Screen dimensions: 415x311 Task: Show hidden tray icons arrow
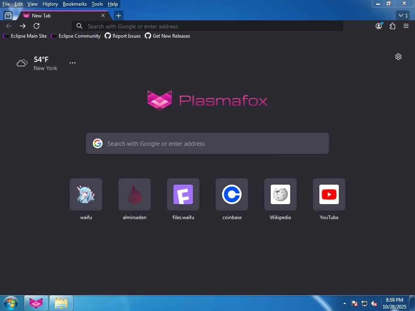tap(344, 303)
